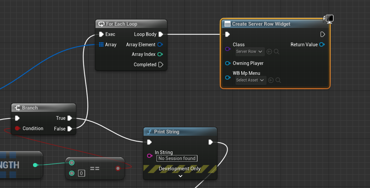Edit the 0 value in equals node
This screenshot has height=188, width=370.
tap(81, 173)
